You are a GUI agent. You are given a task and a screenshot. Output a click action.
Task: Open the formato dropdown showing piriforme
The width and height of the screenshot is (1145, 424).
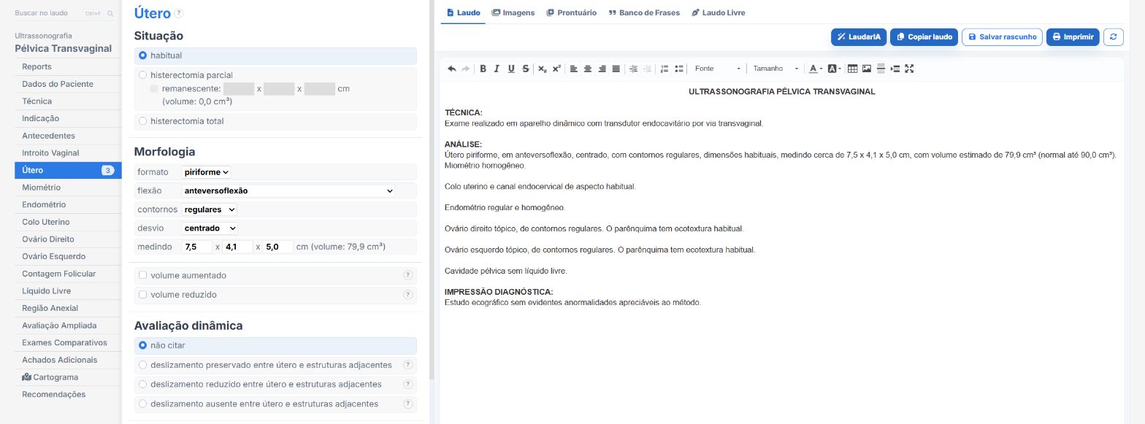click(x=207, y=172)
